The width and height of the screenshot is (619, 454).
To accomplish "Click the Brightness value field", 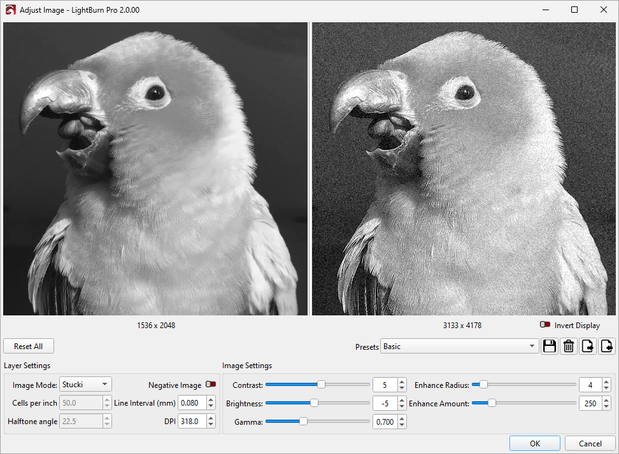I will click(x=384, y=403).
